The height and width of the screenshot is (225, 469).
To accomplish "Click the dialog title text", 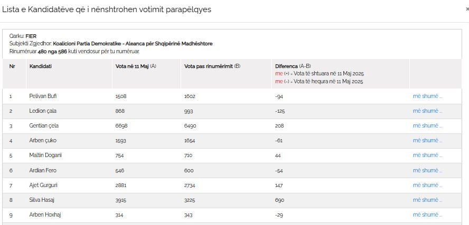I will [x=107, y=9].
